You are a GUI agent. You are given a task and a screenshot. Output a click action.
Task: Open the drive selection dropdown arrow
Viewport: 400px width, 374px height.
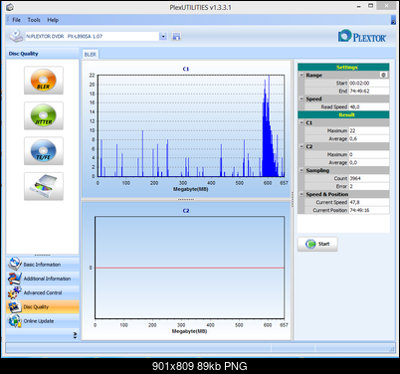point(163,36)
